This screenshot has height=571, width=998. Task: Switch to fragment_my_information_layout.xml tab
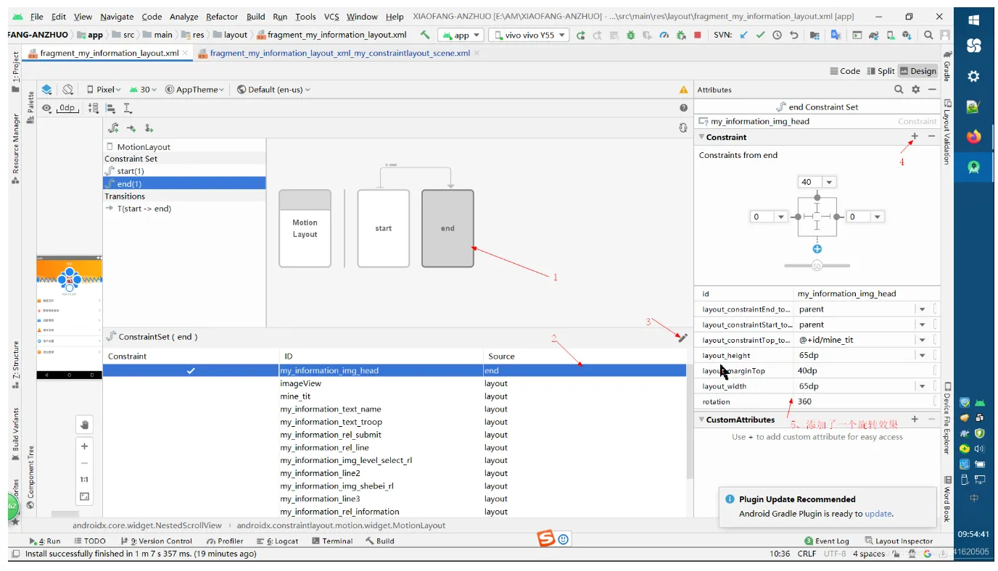click(109, 53)
